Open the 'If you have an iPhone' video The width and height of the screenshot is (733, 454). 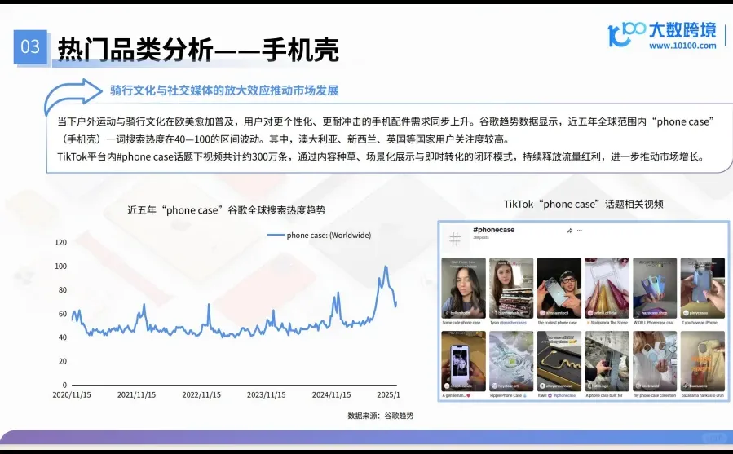(x=703, y=288)
